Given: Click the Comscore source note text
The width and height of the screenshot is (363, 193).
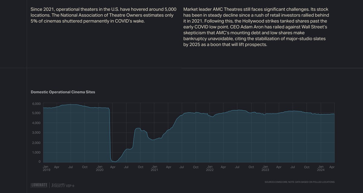Looking at the screenshot, I should pos(299,182).
